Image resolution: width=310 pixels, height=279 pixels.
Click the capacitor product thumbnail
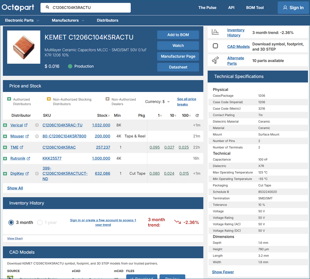tap(24, 47)
